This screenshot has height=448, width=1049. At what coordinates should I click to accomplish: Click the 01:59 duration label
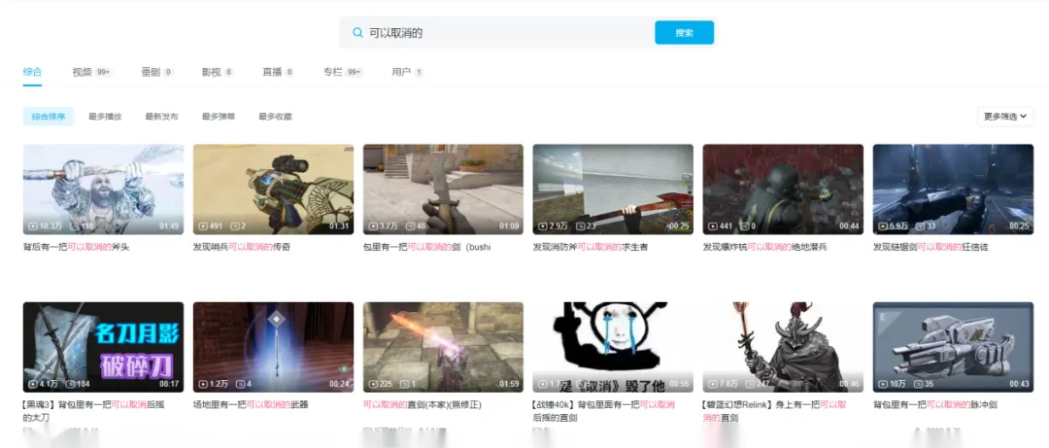pos(509,385)
